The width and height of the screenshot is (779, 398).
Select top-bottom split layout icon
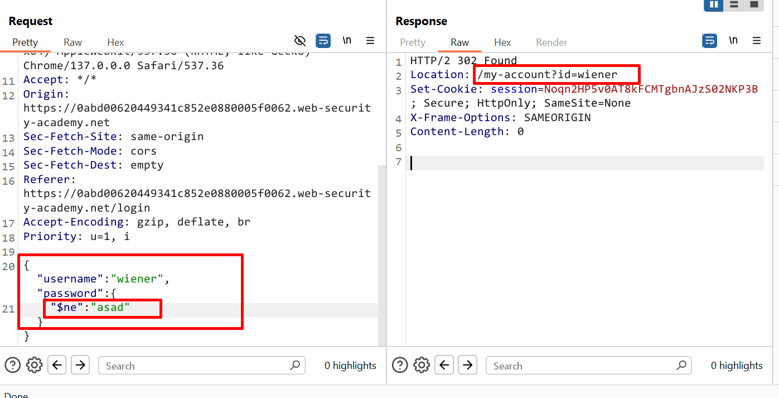[x=734, y=4]
